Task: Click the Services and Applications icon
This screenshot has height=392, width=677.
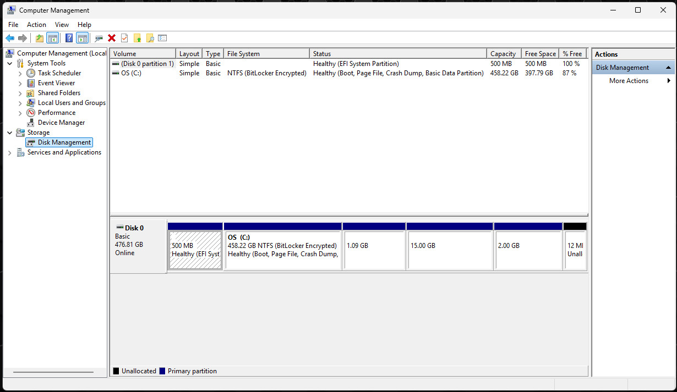Action: [x=20, y=152]
